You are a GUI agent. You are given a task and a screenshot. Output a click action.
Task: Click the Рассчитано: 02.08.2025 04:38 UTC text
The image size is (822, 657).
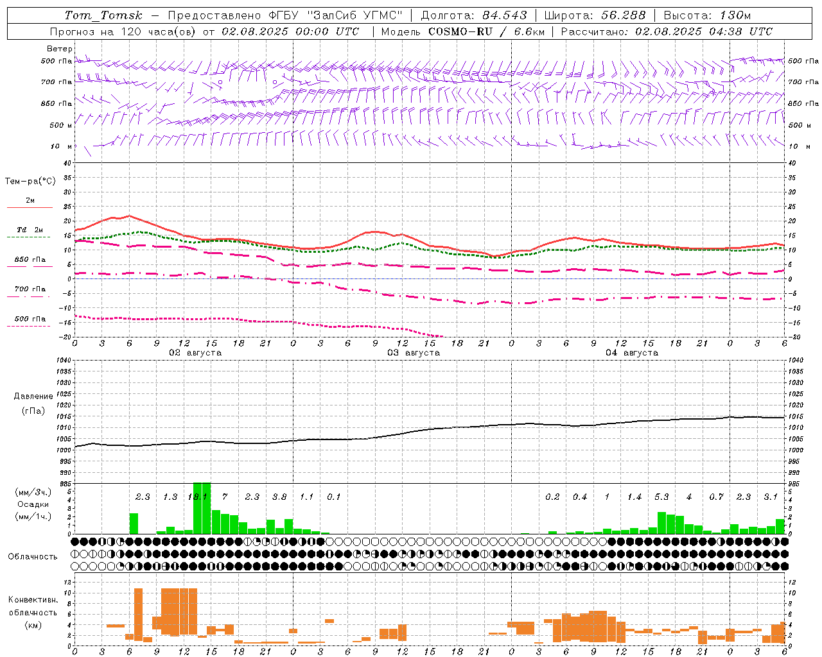667,31
